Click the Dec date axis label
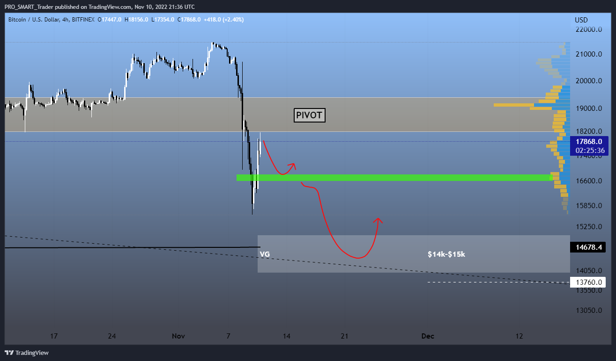The width and height of the screenshot is (616, 361). 428,336
